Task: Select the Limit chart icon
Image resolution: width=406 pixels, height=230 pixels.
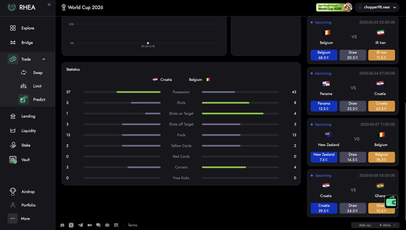Action: 24,86
